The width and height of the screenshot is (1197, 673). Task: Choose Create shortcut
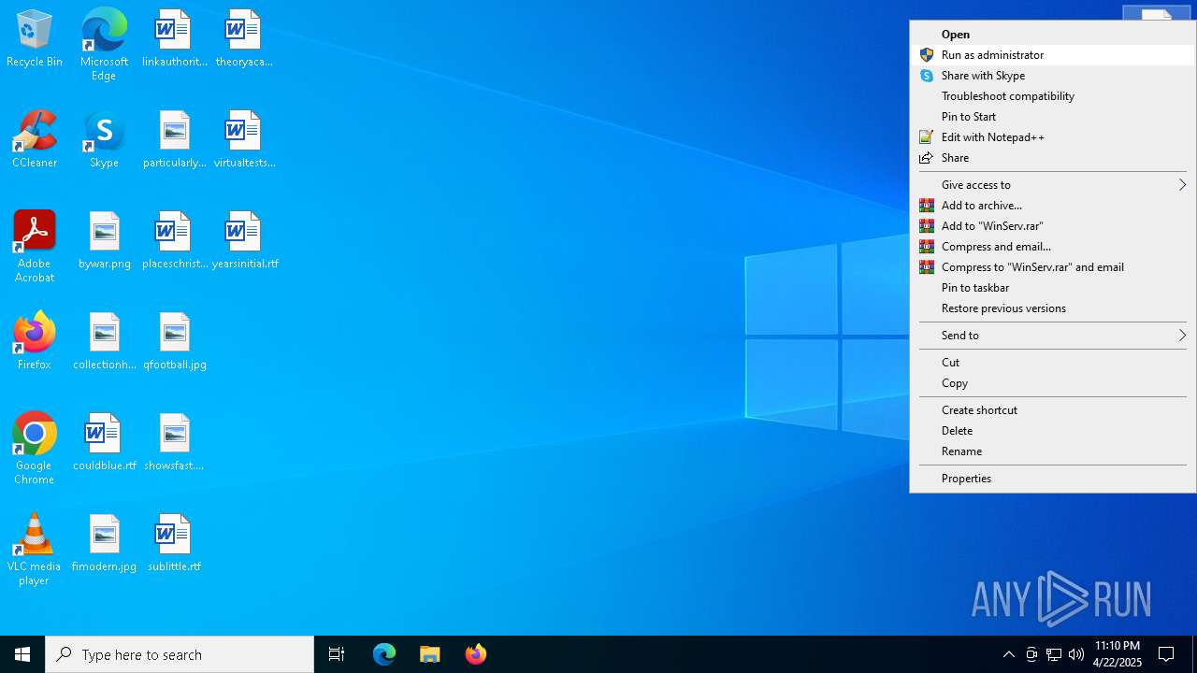(x=1053, y=410)
